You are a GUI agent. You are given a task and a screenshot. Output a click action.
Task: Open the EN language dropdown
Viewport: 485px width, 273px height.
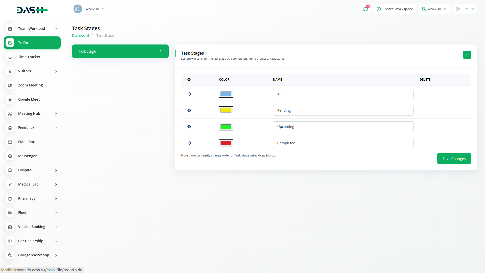pos(465,9)
